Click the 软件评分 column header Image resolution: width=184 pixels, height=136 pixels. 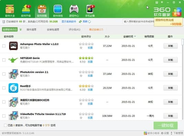[x=86, y=36]
